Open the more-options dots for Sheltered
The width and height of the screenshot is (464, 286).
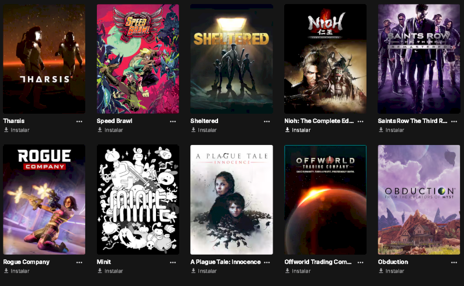tap(267, 121)
